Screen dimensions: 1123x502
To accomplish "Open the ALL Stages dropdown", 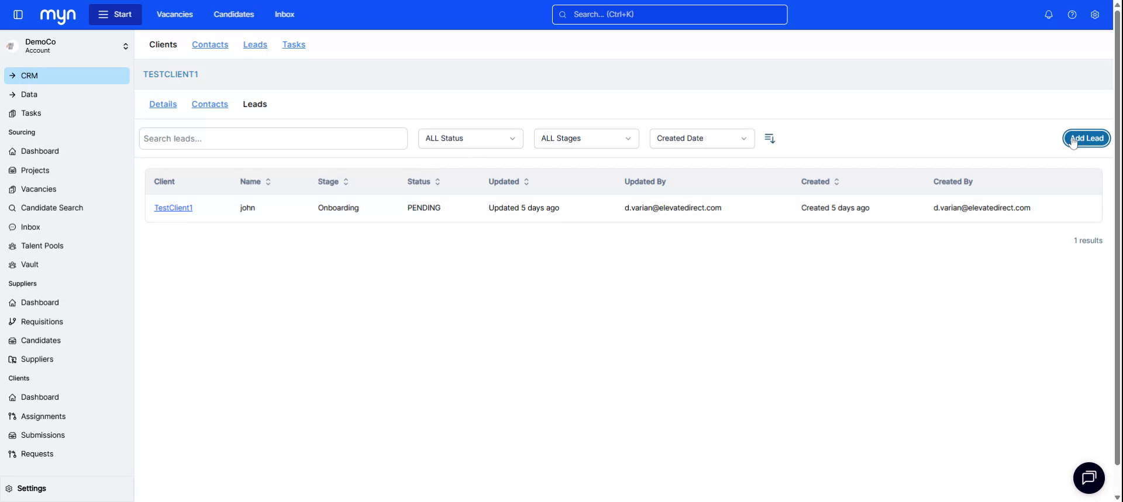I will coord(586,139).
